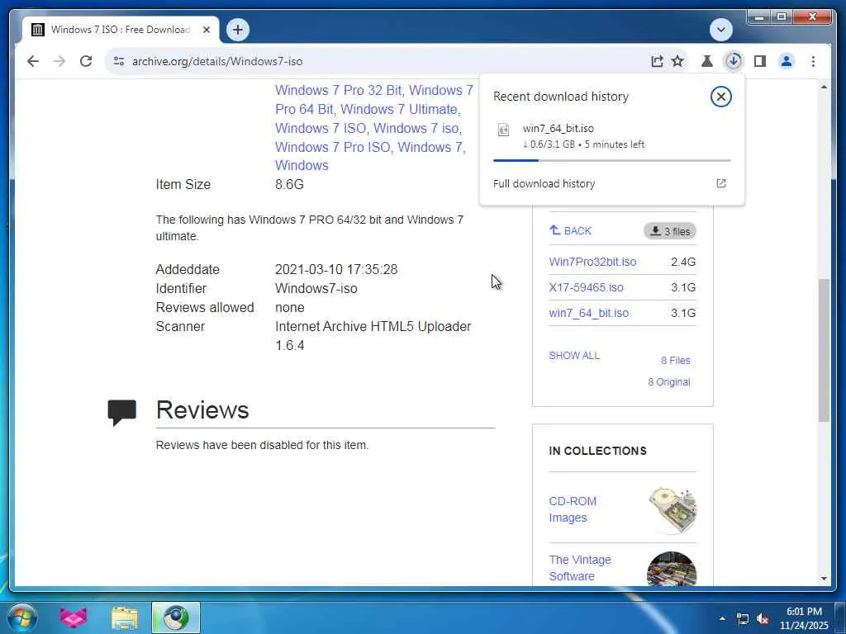The height and width of the screenshot is (634, 846).
Task: Open the CD-ROM Images collection link
Action: point(573,509)
